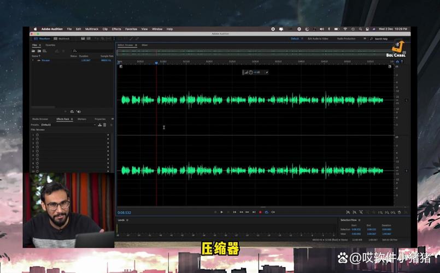This screenshot has width=440, height=273.
Task: Expand the audio file entry arrow
Action: pyautogui.click(x=33, y=60)
